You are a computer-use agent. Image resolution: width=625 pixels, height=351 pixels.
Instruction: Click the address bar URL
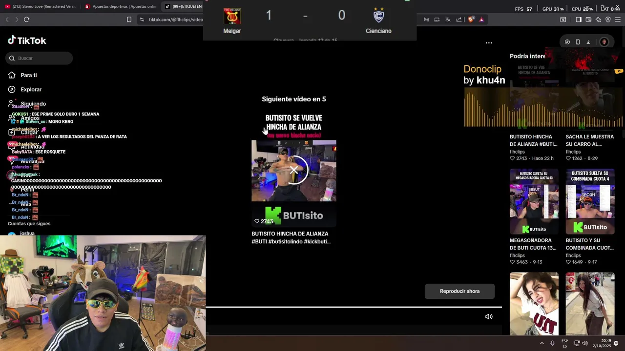[x=176, y=19]
